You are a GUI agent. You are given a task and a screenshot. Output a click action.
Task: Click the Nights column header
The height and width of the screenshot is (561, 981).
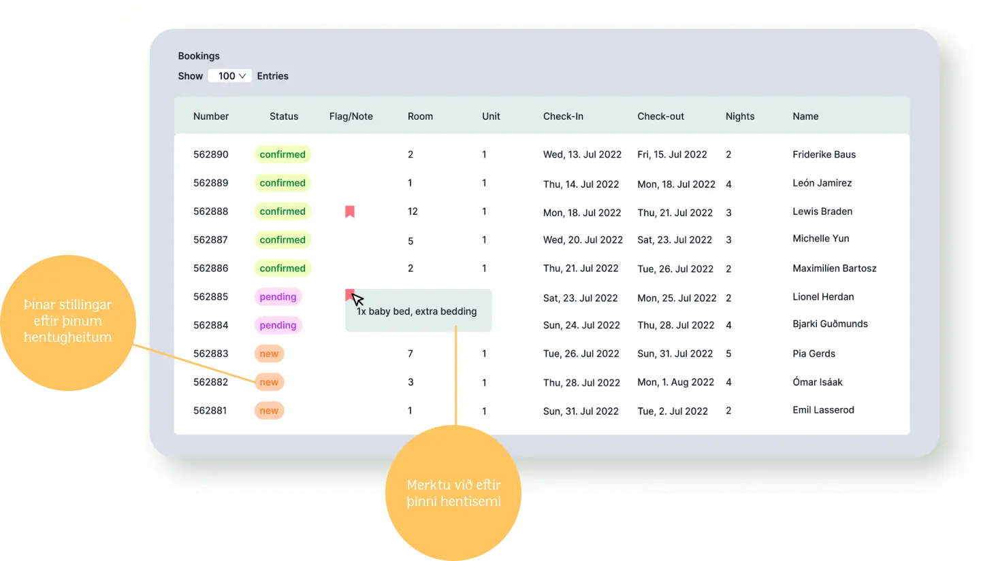pyautogui.click(x=740, y=116)
